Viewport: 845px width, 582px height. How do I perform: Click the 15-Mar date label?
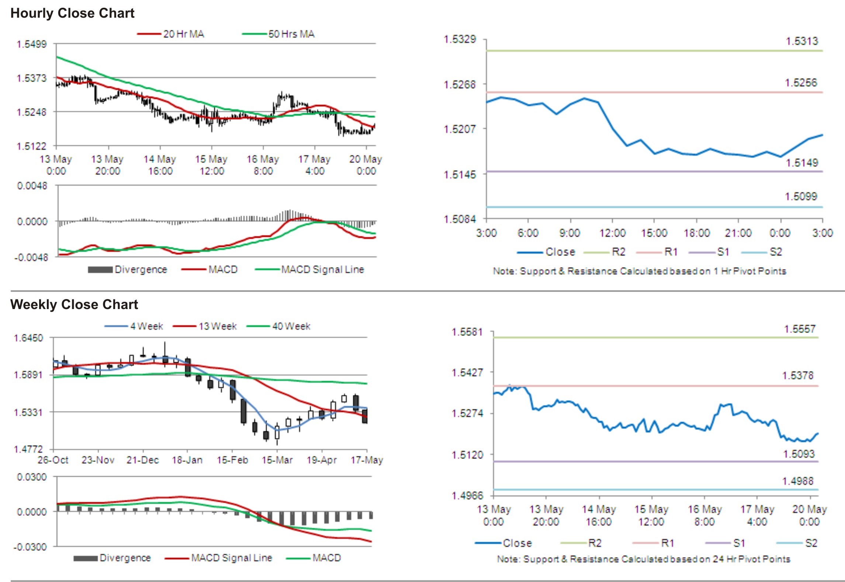coord(277,460)
